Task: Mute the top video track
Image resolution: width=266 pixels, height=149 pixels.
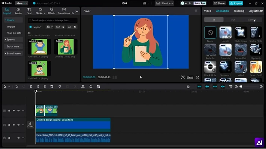Action: 18,111
